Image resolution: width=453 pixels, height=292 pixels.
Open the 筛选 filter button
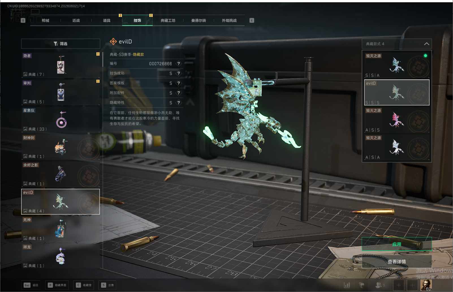click(61, 44)
